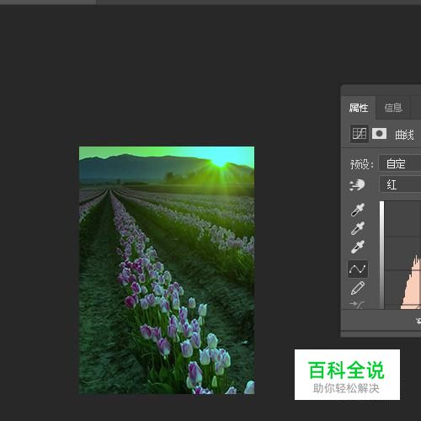Switch to the layer mask icon

tap(379, 134)
